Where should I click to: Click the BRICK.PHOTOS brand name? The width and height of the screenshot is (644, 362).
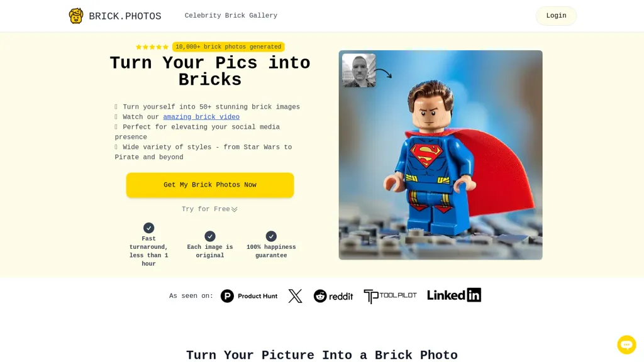tap(125, 16)
